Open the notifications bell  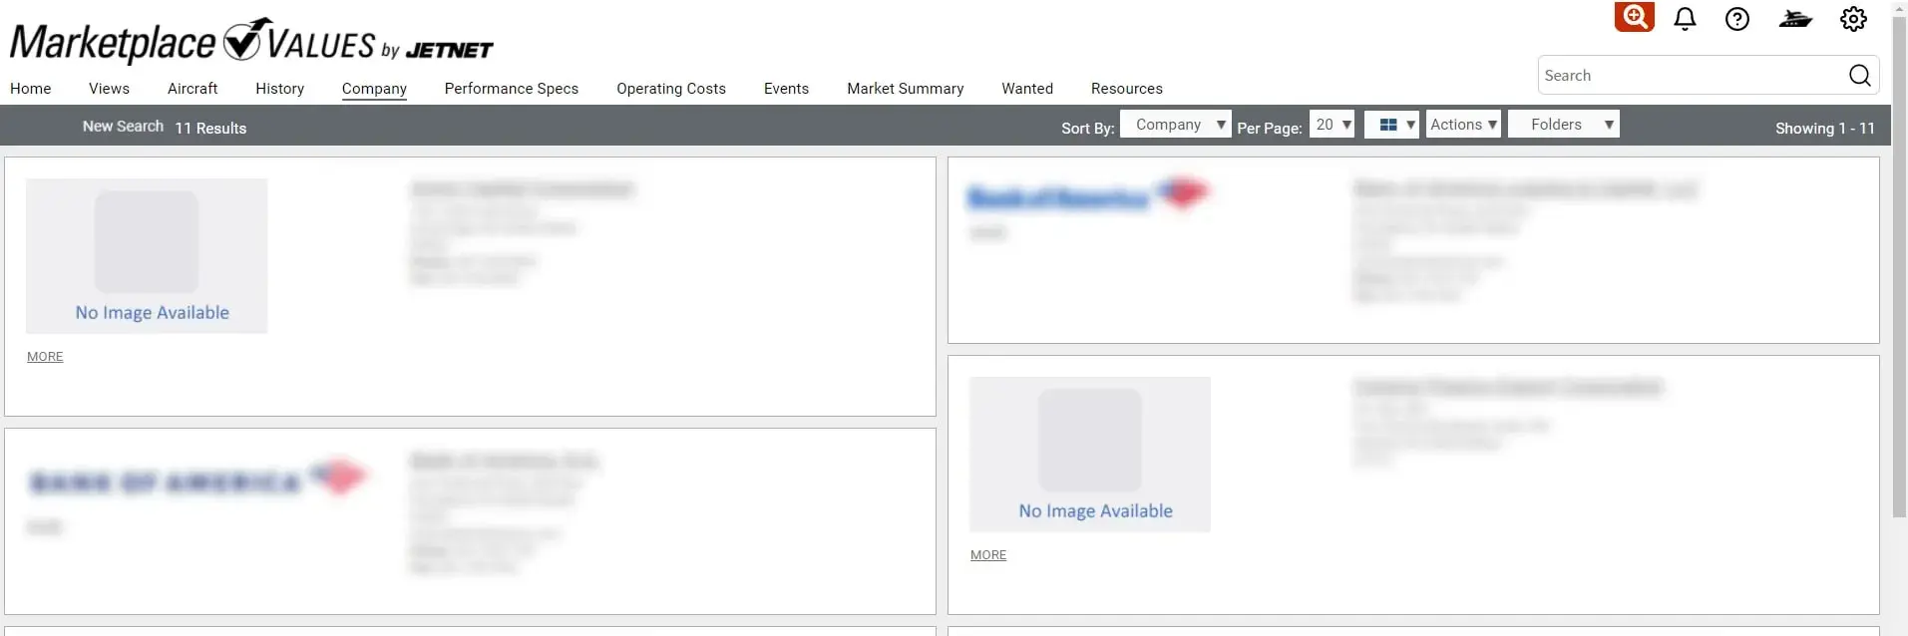click(x=1685, y=19)
